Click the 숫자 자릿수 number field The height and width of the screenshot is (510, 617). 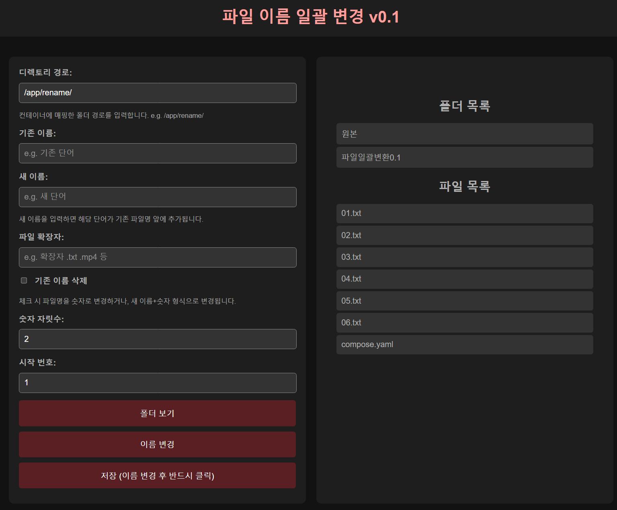(x=158, y=339)
